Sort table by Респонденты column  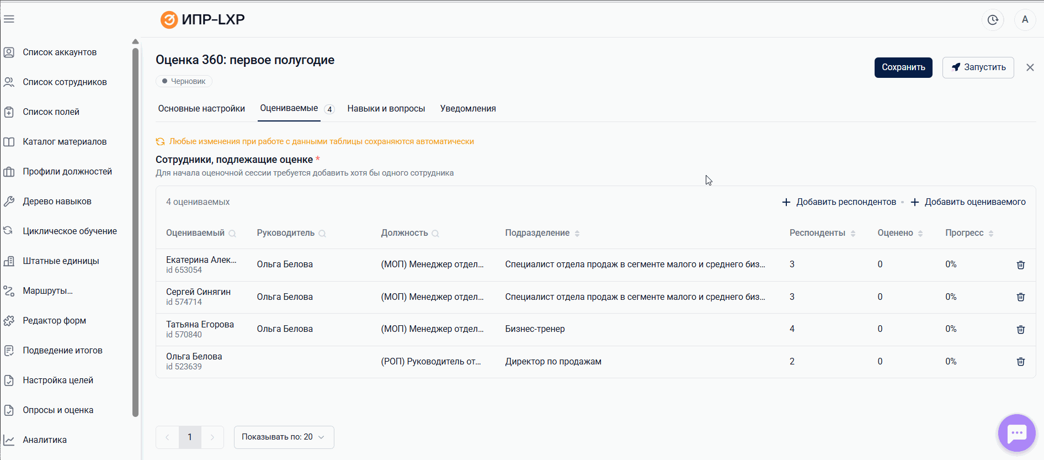click(853, 234)
